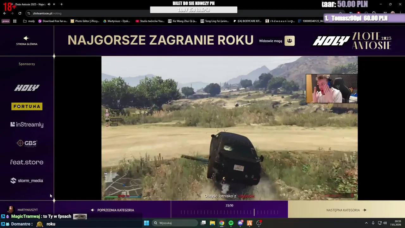This screenshot has width=405, height=228.
Task: Open the apps grid shortcut in bookmarks bar
Action: click(15, 21)
